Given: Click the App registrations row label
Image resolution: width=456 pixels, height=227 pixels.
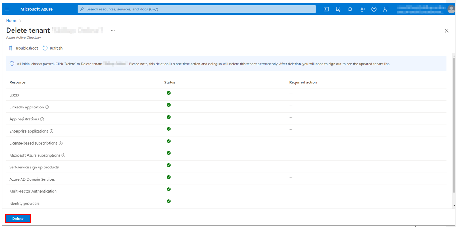Looking at the screenshot, I should pyautogui.click(x=24, y=119).
